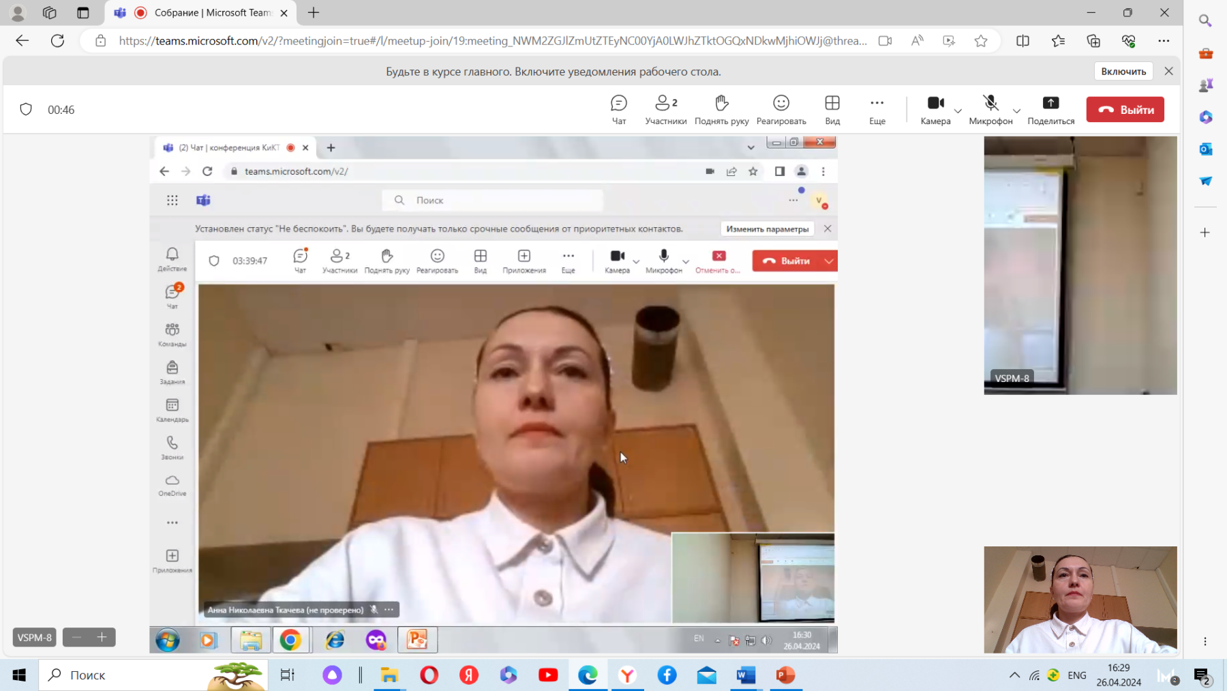Unmute the Микрофон in the meeting toolbar

click(x=990, y=109)
